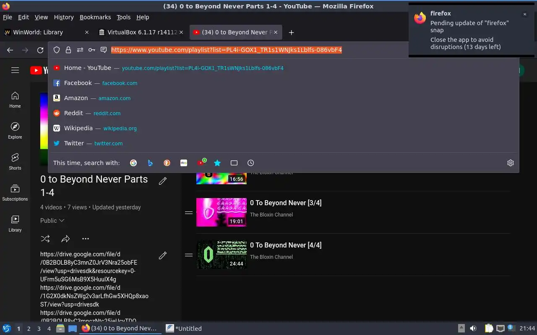Expand the Public privacy dropdown
This screenshot has width=537, height=335.
coord(52,221)
